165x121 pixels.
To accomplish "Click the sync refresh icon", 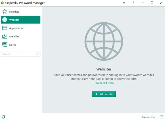I will (3, 117).
